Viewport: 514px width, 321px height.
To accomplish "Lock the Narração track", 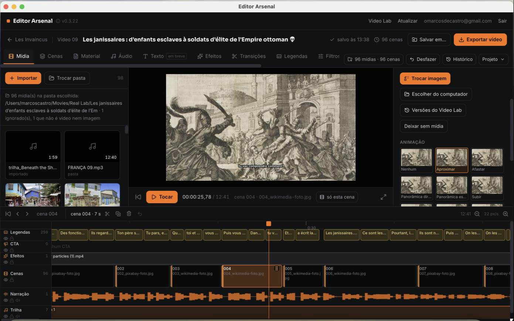I will [x=11, y=300].
